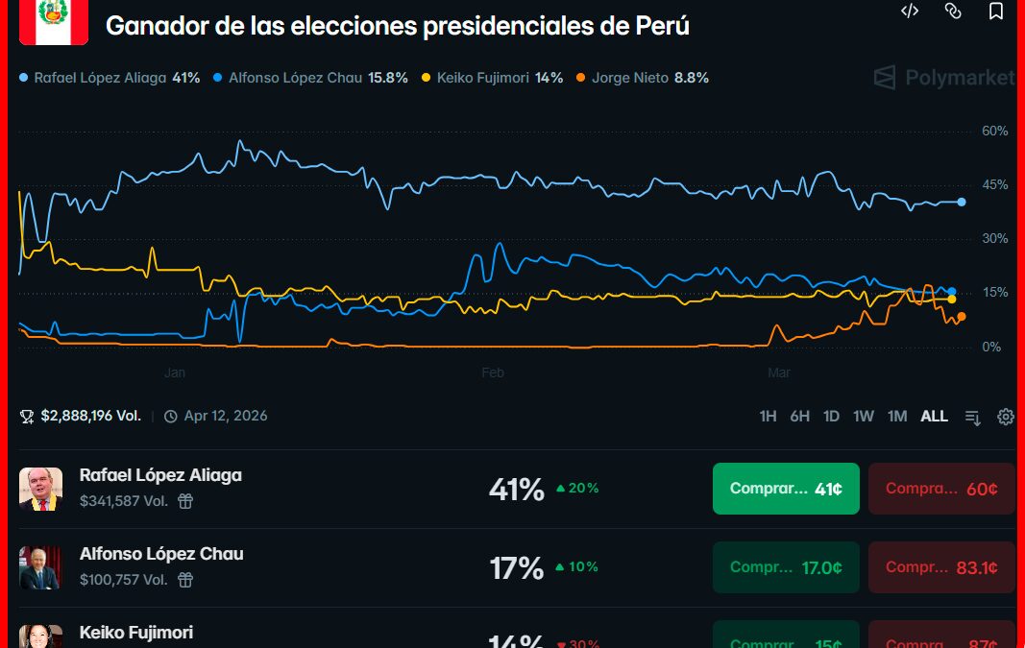Copy the market link icon
The width and height of the screenshot is (1025, 648).
(953, 12)
